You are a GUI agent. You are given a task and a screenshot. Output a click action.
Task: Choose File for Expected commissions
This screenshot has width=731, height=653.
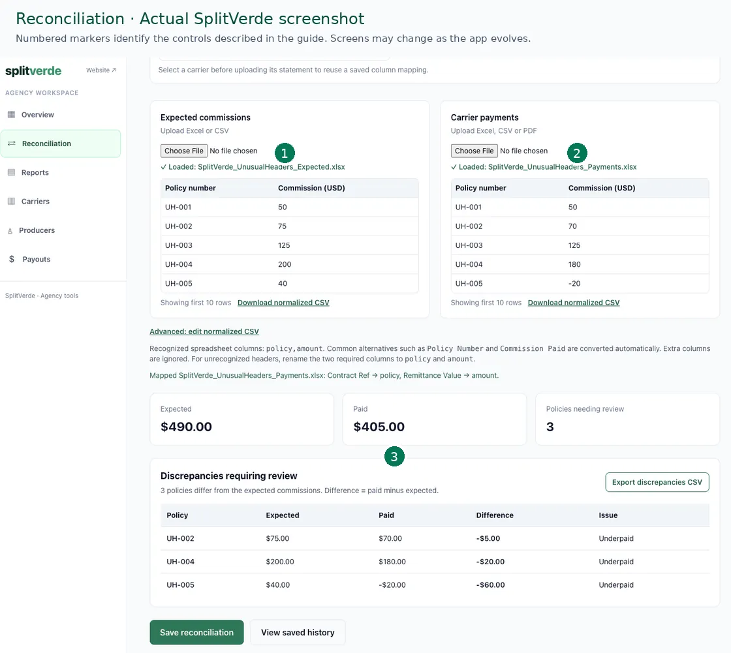pos(183,151)
